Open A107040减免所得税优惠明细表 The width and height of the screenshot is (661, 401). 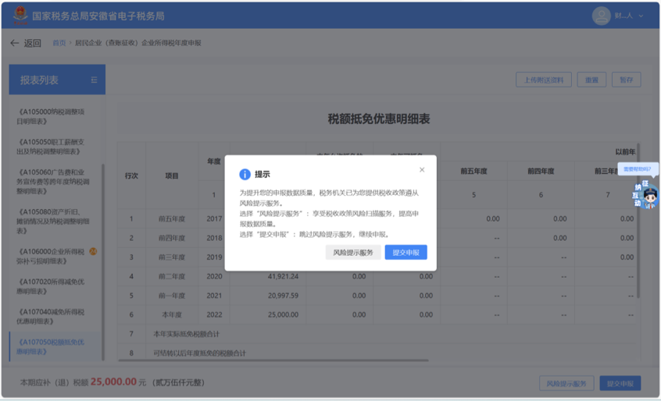point(51,317)
